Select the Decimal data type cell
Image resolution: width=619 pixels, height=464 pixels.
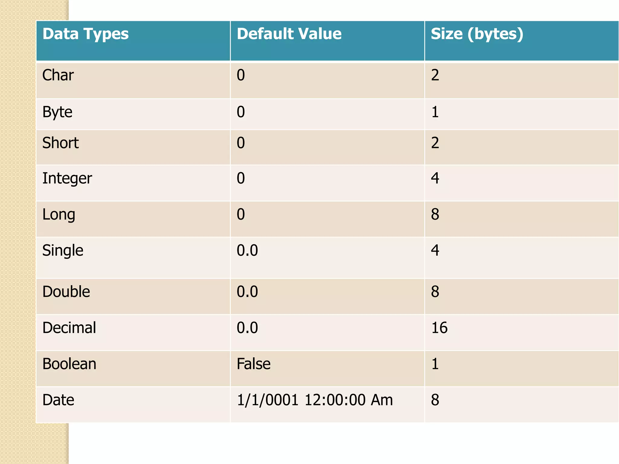click(69, 328)
